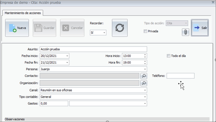Exit using the Salir button
Image resolution: width=216 pixels, height=122 pixels.
(200, 28)
